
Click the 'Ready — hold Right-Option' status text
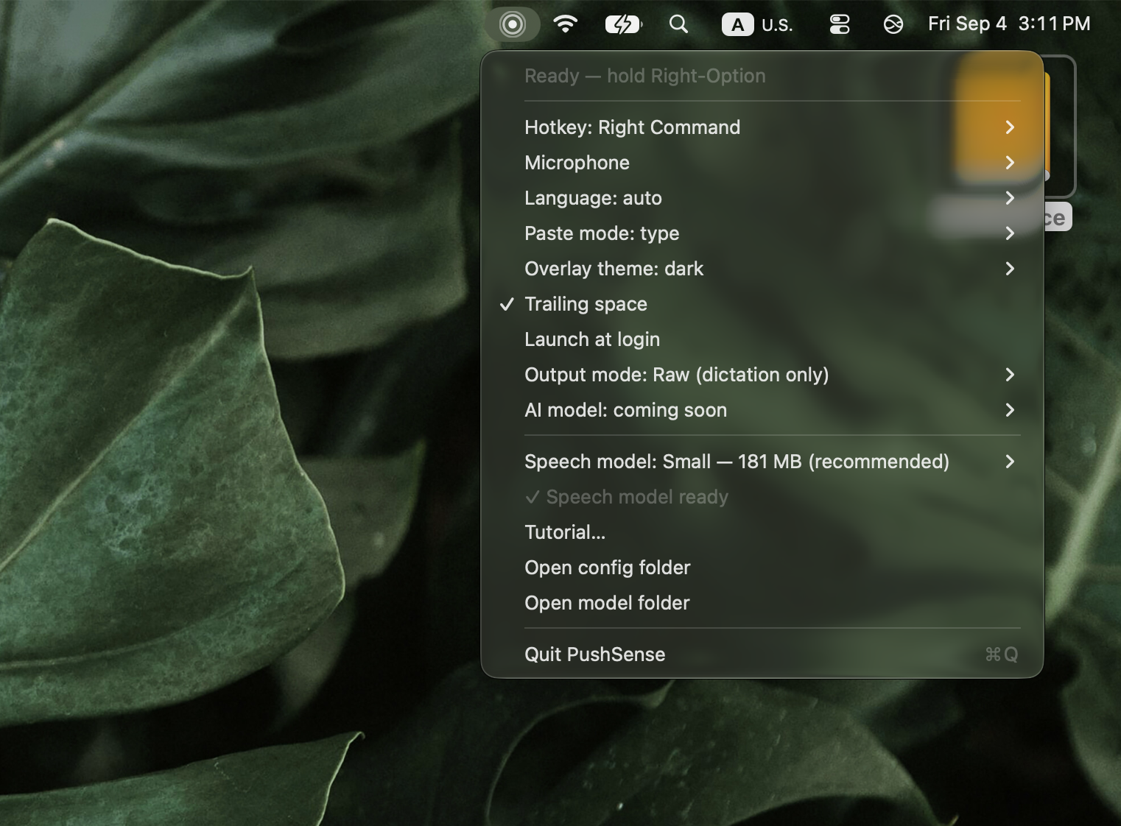click(x=645, y=76)
